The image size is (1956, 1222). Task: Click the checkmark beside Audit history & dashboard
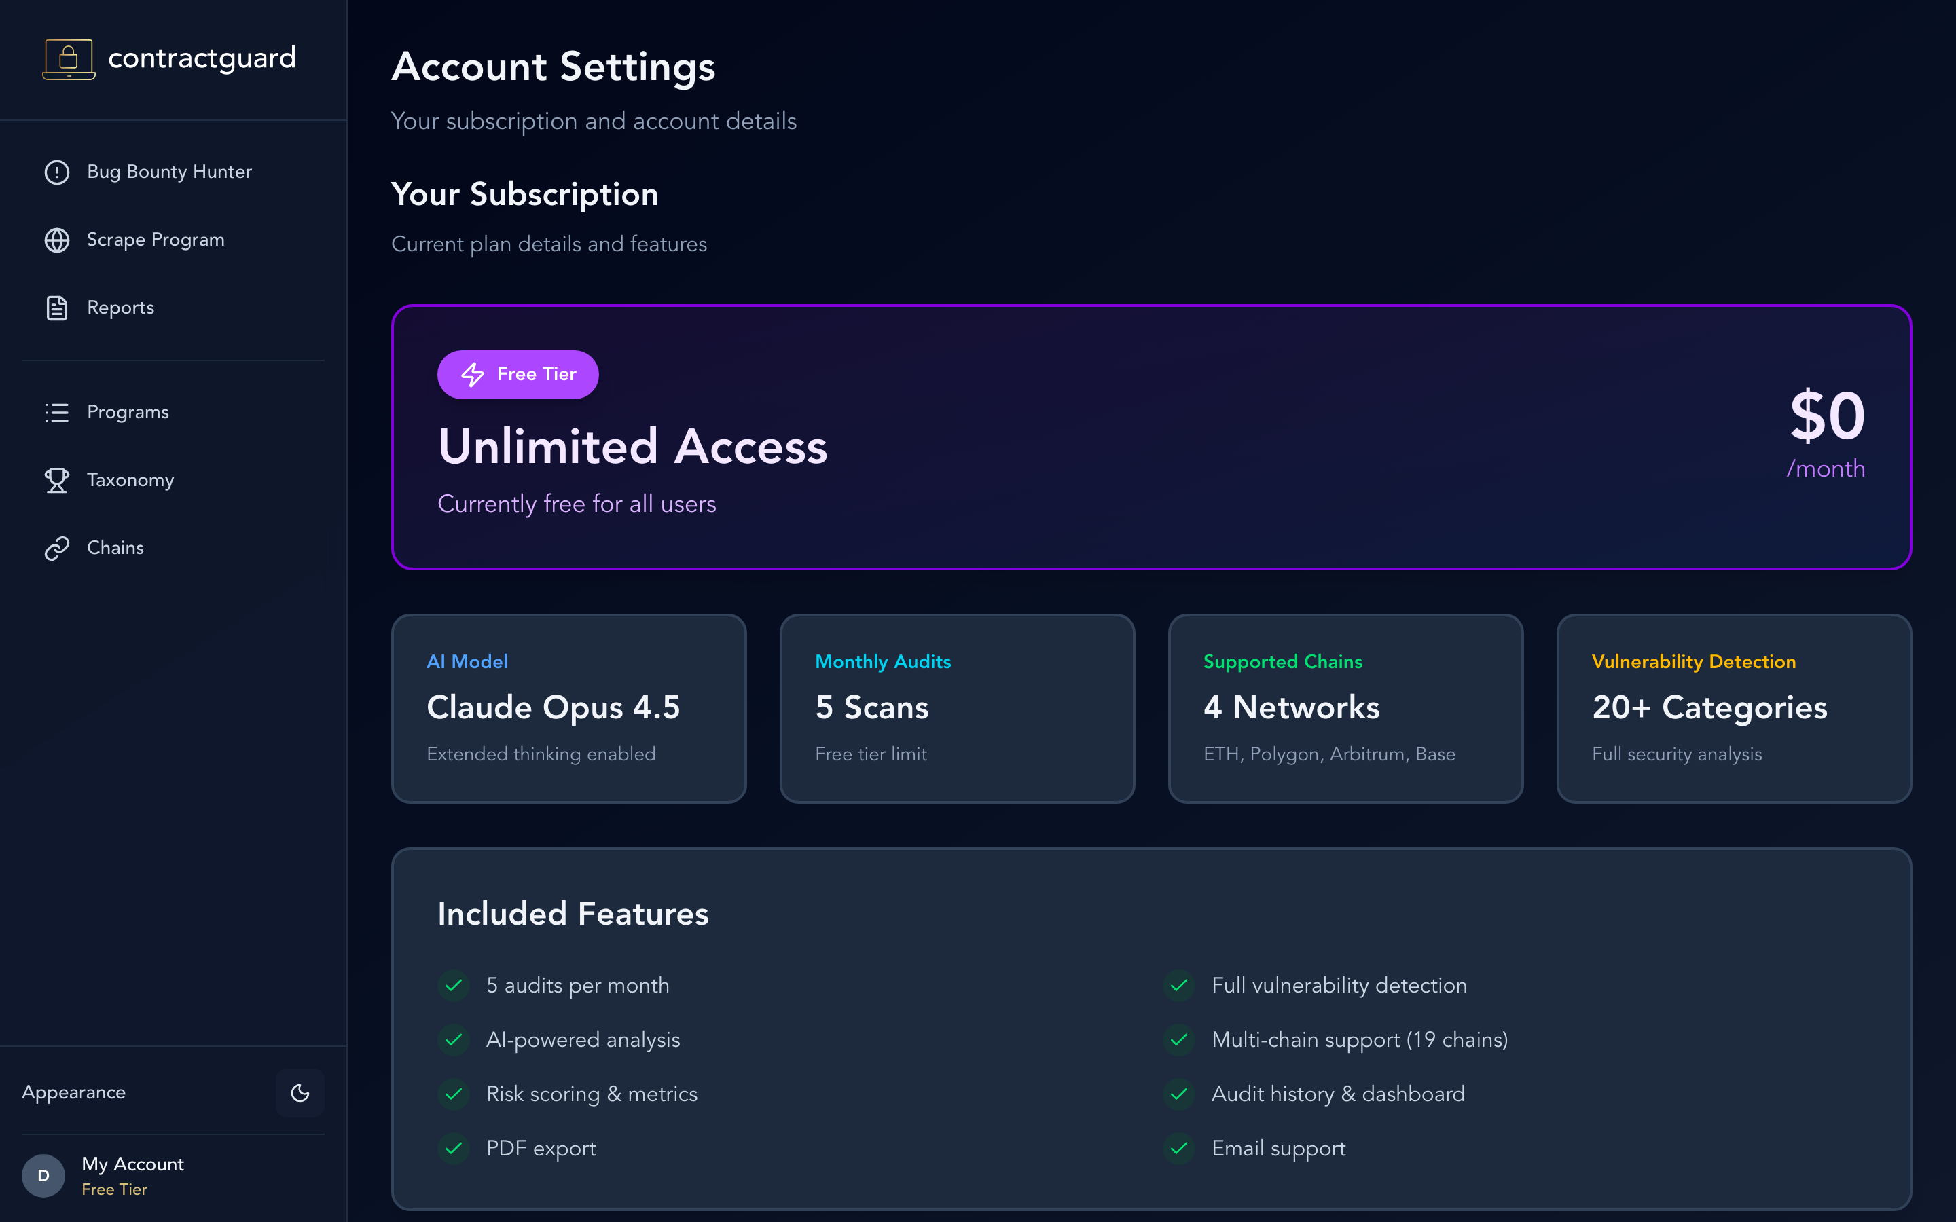pyautogui.click(x=1179, y=1094)
